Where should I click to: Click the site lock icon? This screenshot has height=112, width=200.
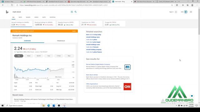[x=17, y=5]
